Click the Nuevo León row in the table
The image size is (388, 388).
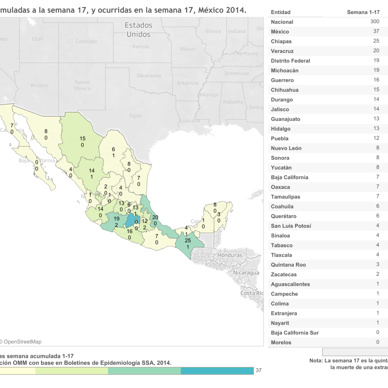[x=323, y=148]
